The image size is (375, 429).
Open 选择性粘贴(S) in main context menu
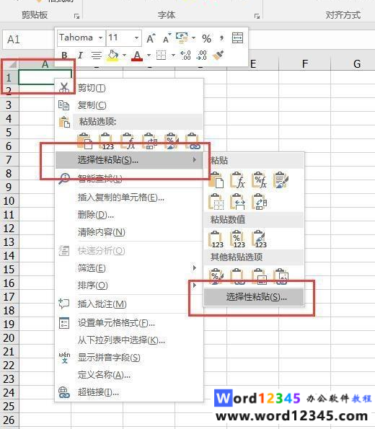point(129,160)
